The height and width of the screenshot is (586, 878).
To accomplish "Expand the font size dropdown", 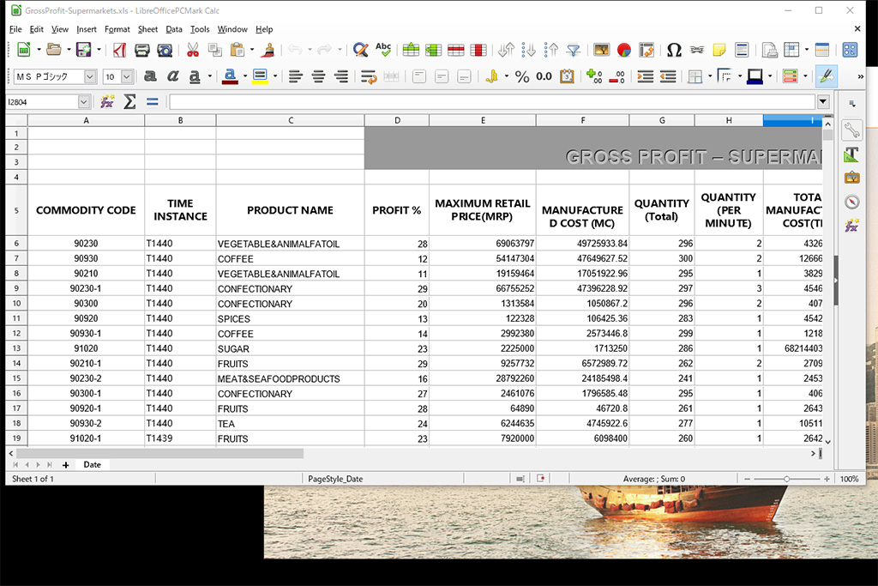I will click(x=127, y=76).
